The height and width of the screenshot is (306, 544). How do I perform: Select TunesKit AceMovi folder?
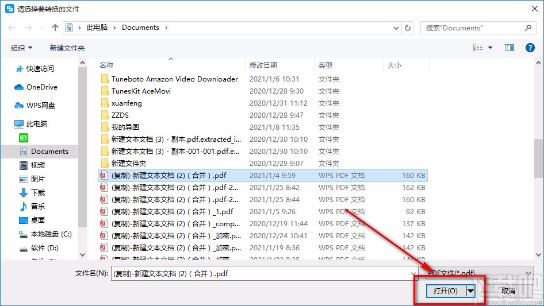pyautogui.click(x=263, y=91)
